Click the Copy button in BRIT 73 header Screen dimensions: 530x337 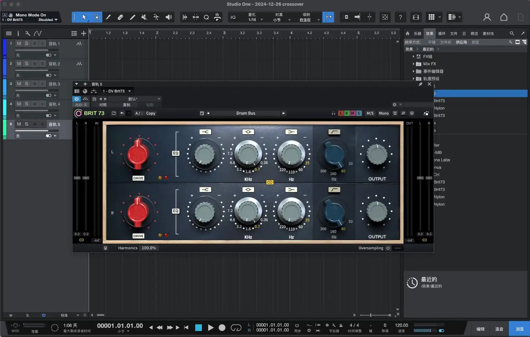(150, 113)
